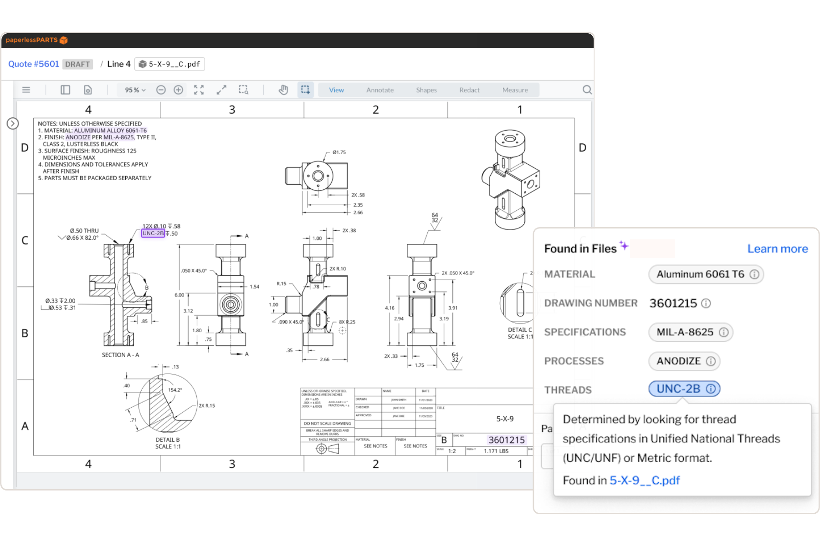820x546 pixels.
Task: Click the 154.2° angle dimension in Detail B
Action: pyautogui.click(x=175, y=390)
